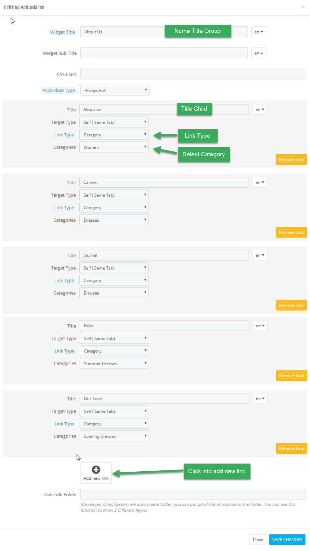Click the Close button at the bottom

point(258,540)
